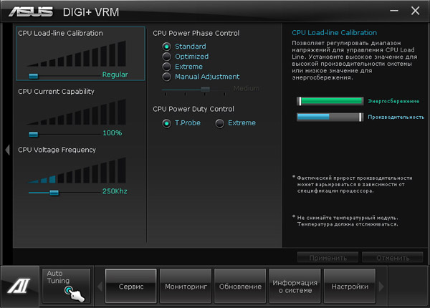430x308 pixels.
Task: Click the CPU Load-line Calibration help title
Action: click(x=334, y=33)
